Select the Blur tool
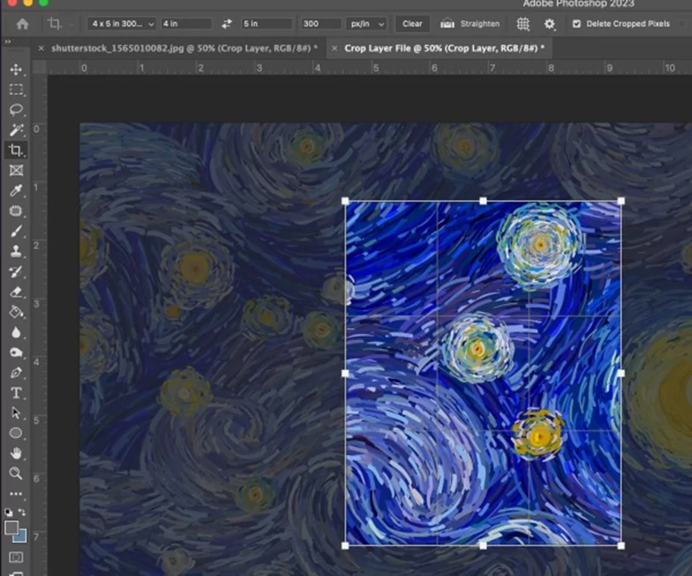 tap(16, 332)
